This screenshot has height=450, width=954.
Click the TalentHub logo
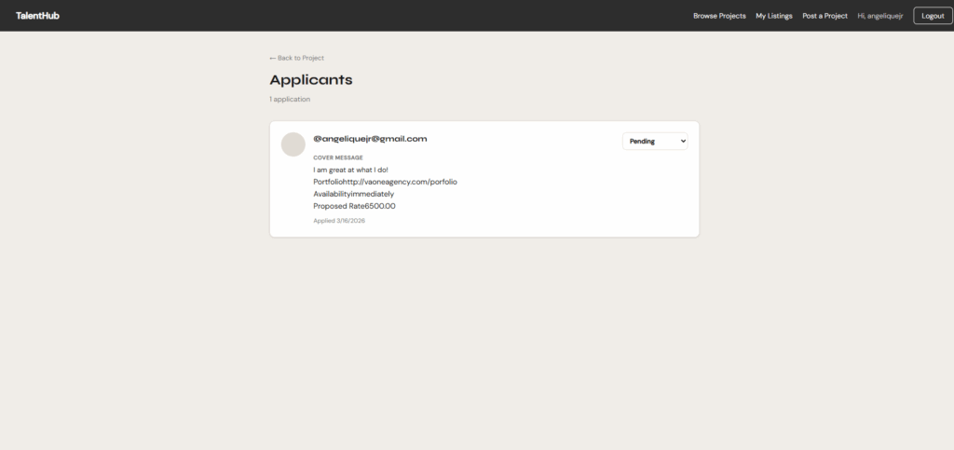coord(37,16)
